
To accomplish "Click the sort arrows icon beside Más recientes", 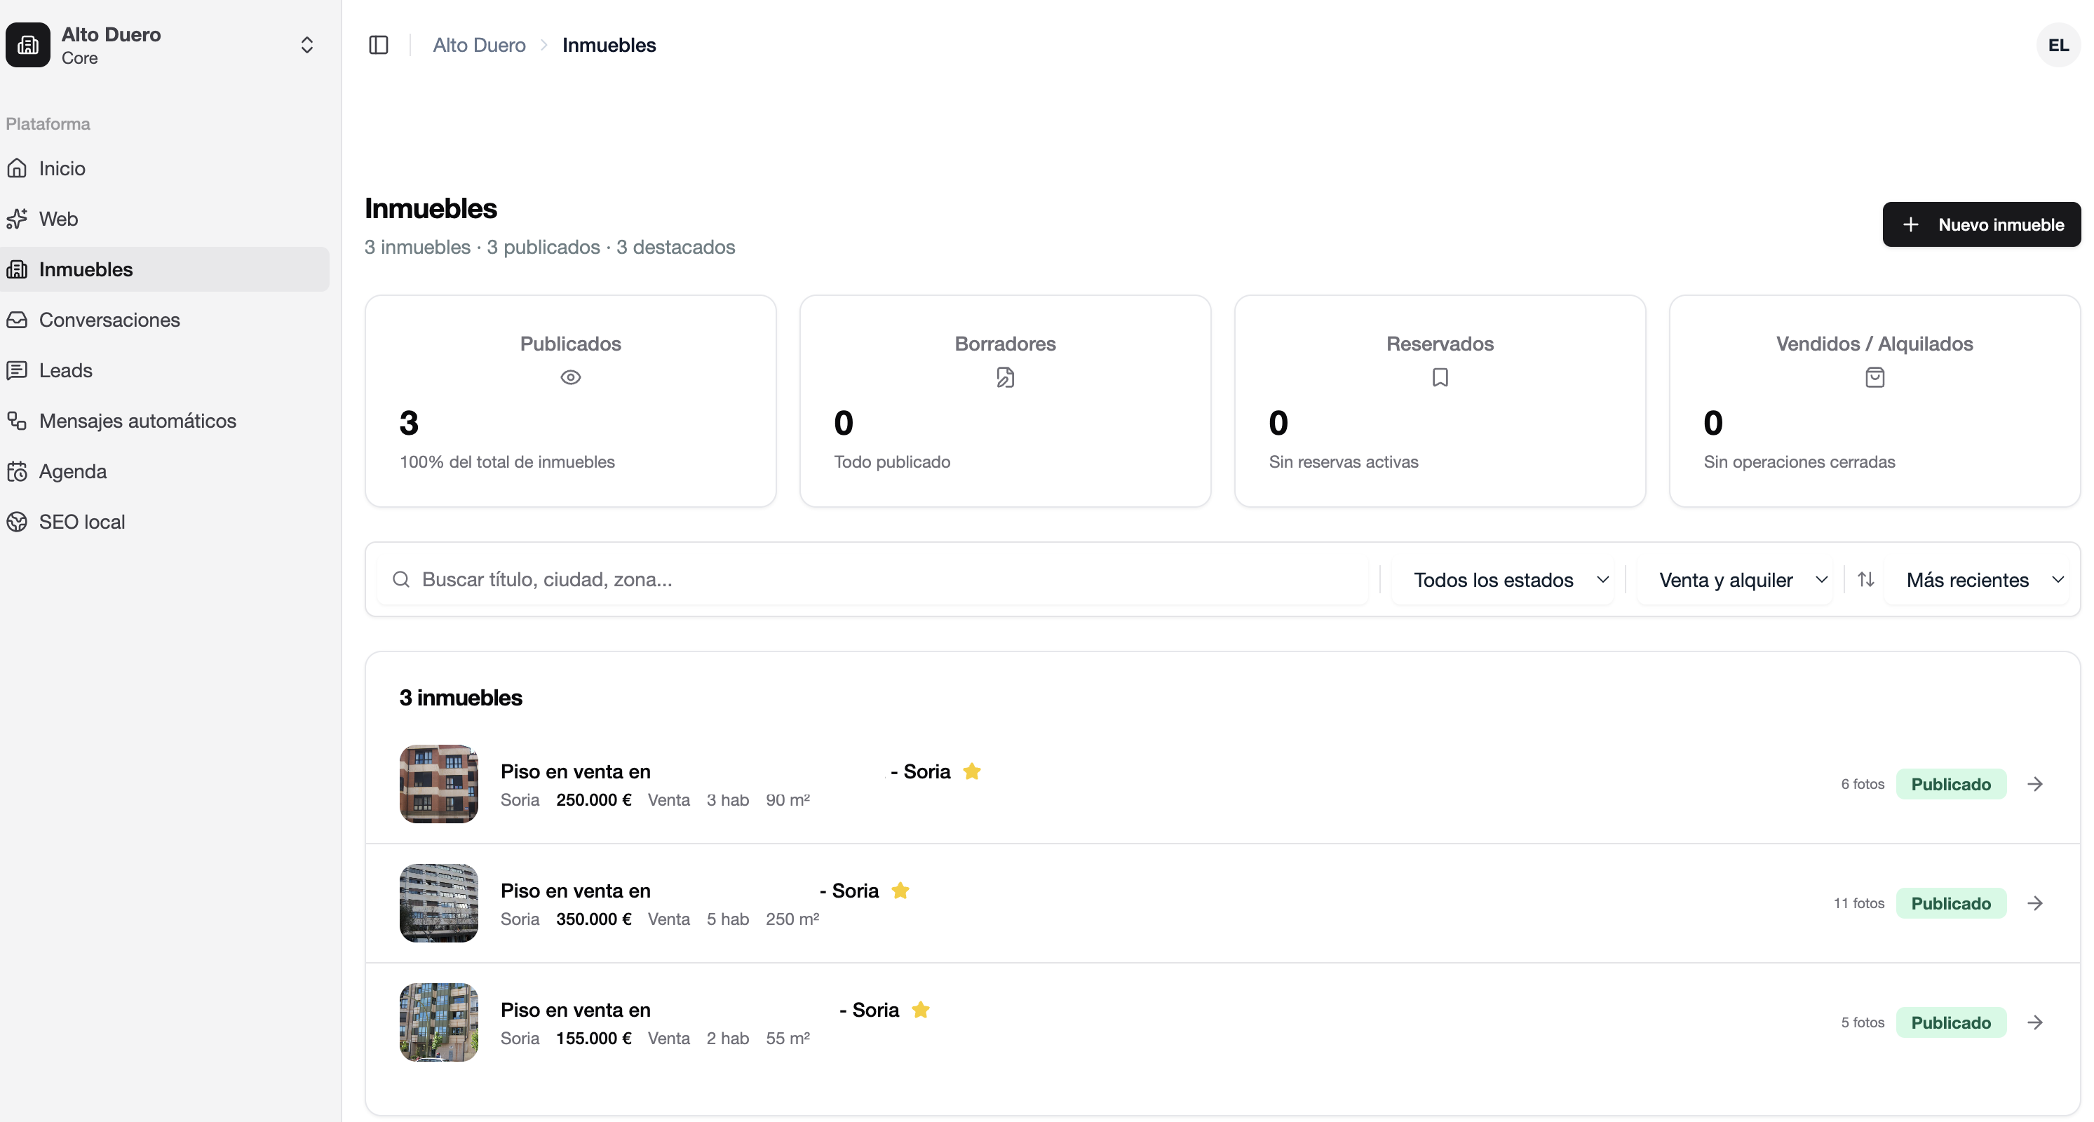I will pyautogui.click(x=1865, y=579).
